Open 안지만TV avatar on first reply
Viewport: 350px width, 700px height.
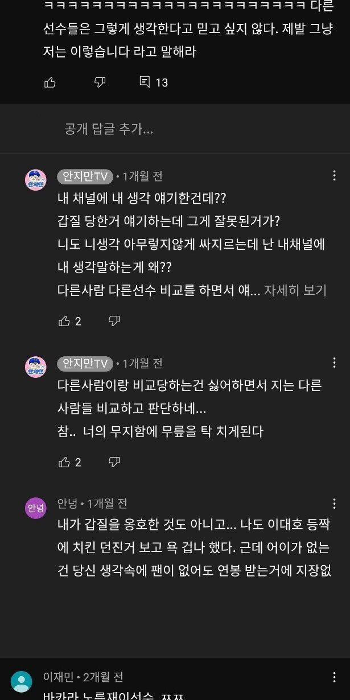[36, 180]
